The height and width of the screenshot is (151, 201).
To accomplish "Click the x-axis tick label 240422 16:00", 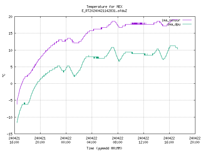I will coord(169,140).
